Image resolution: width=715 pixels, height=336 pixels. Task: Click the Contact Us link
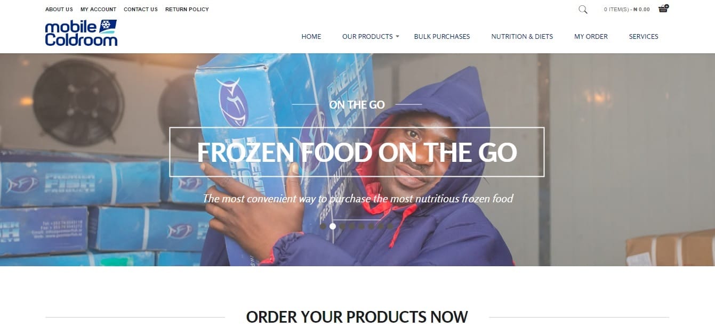click(x=141, y=10)
